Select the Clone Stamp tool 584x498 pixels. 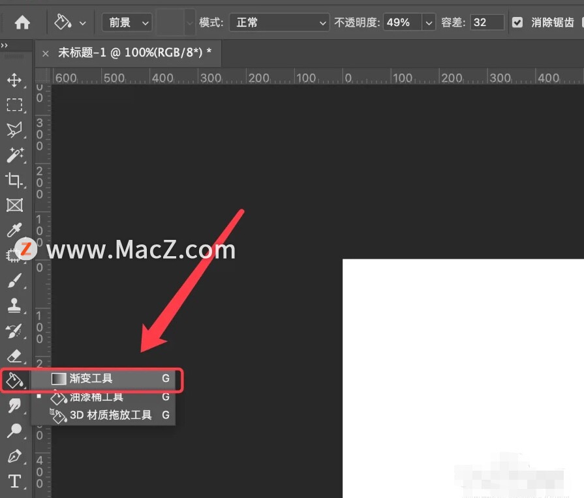click(x=14, y=306)
